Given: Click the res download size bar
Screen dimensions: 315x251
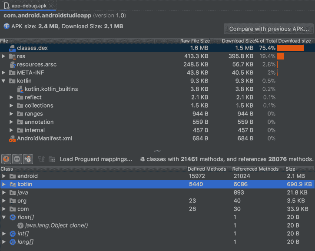Looking at the screenshot, I should 280,56.
